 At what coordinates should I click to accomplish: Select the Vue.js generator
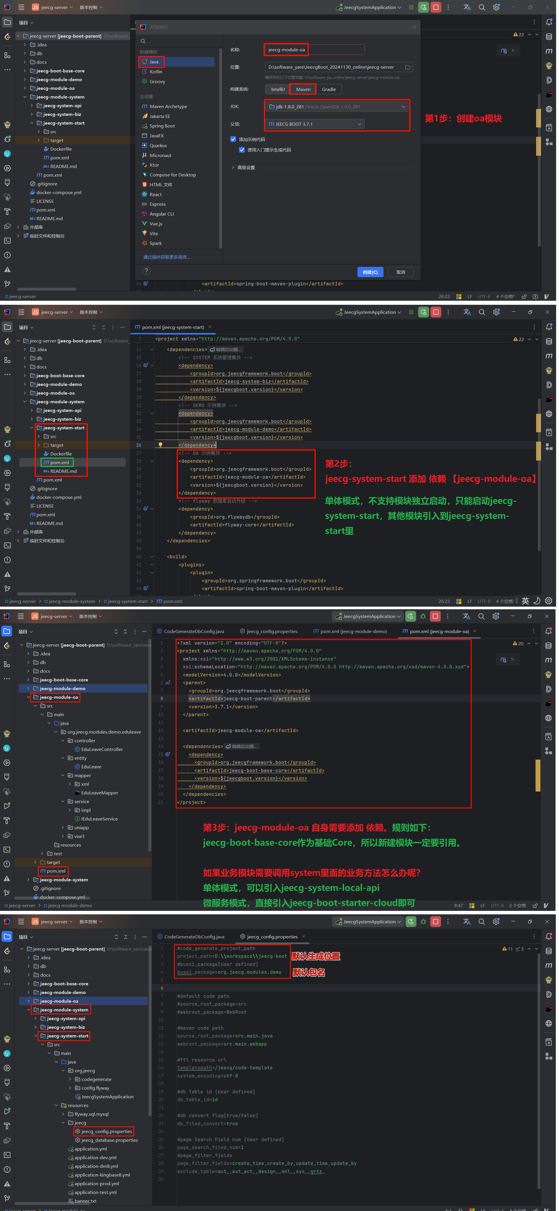pos(156,224)
